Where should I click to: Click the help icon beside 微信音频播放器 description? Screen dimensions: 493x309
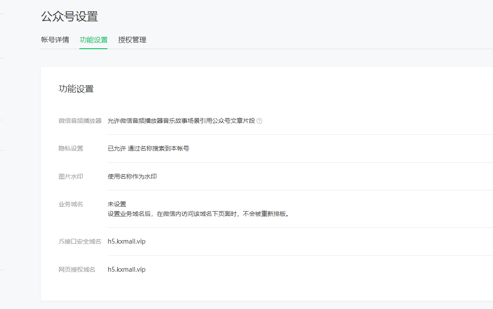click(259, 121)
